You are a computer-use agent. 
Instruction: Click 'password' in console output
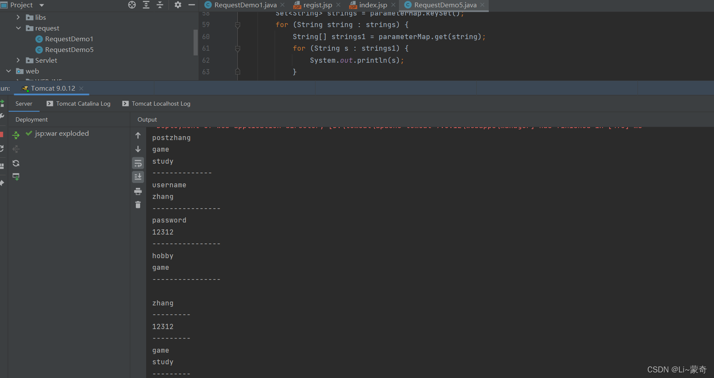(169, 220)
